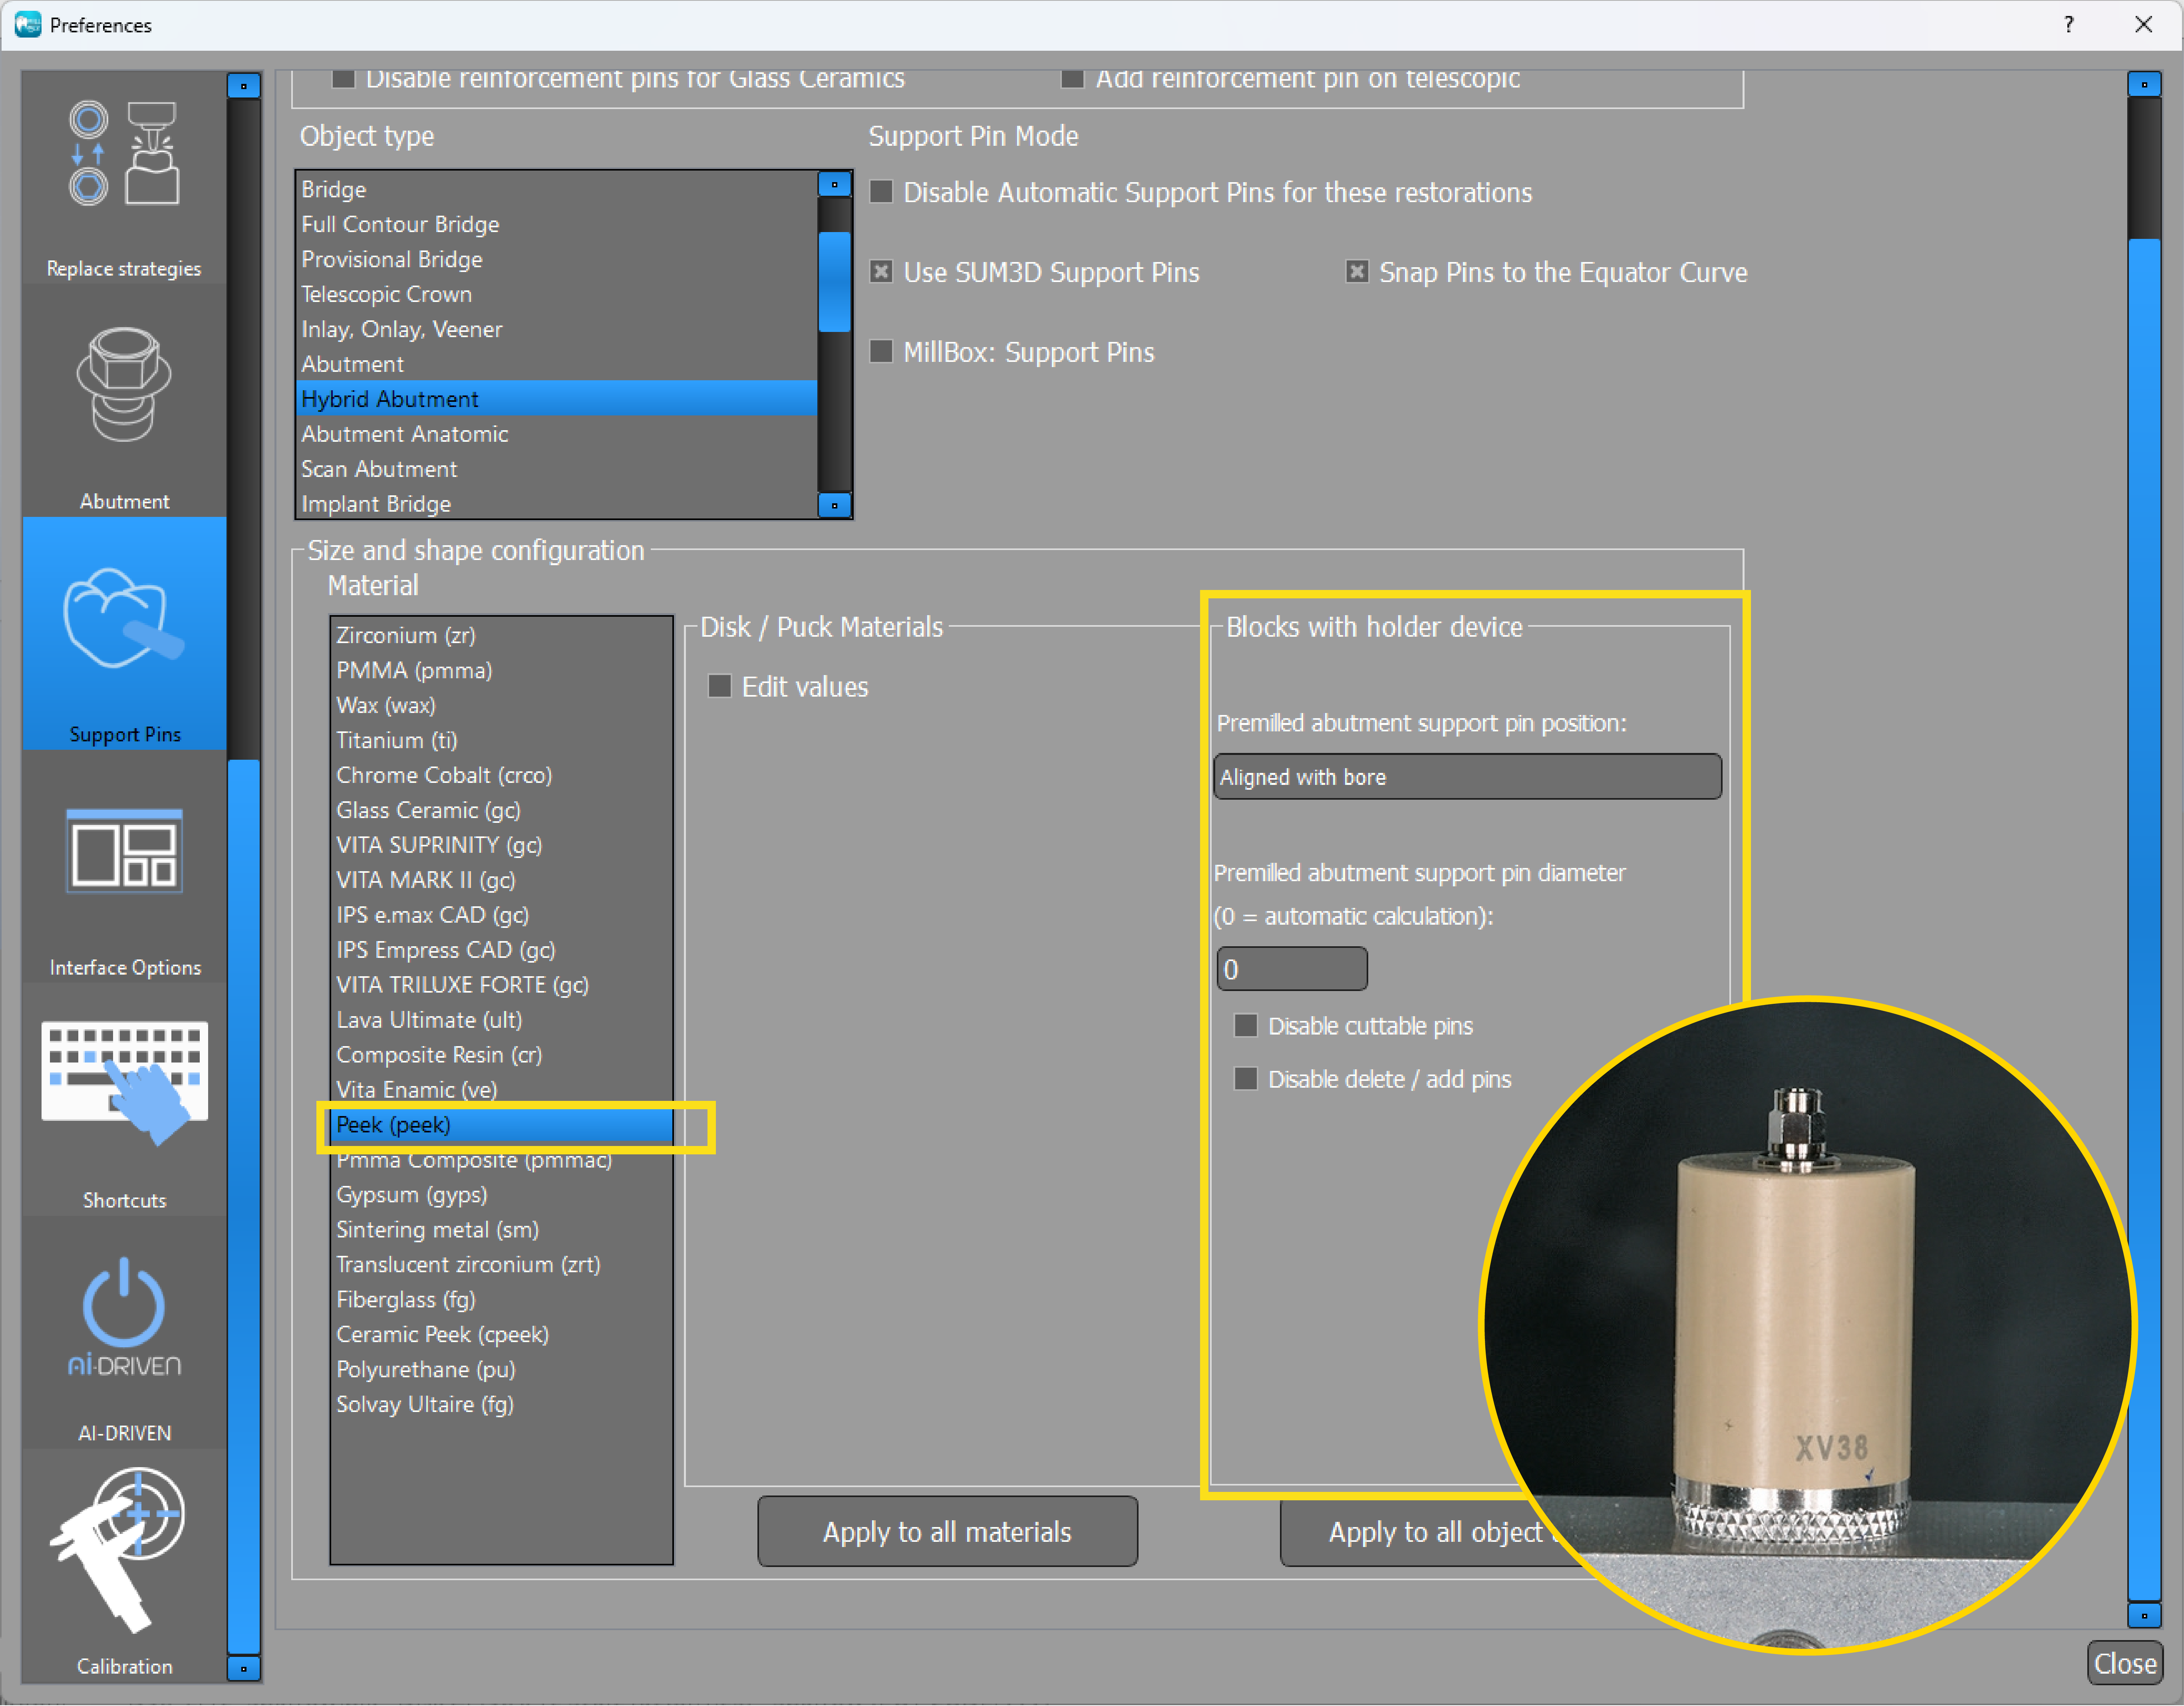Select Ceramic Peek (cpeek) material
This screenshot has height=1706, width=2184.
(x=502, y=1335)
